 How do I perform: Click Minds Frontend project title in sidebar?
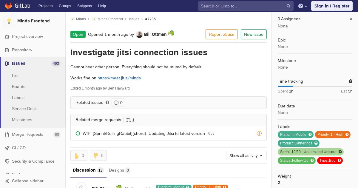tap(33, 21)
